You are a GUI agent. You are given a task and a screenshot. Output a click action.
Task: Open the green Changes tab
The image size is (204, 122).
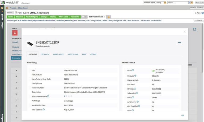coord(44,17)
